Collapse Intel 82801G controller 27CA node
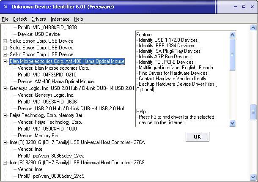258x182 pixels. click(x=5, y=142)
